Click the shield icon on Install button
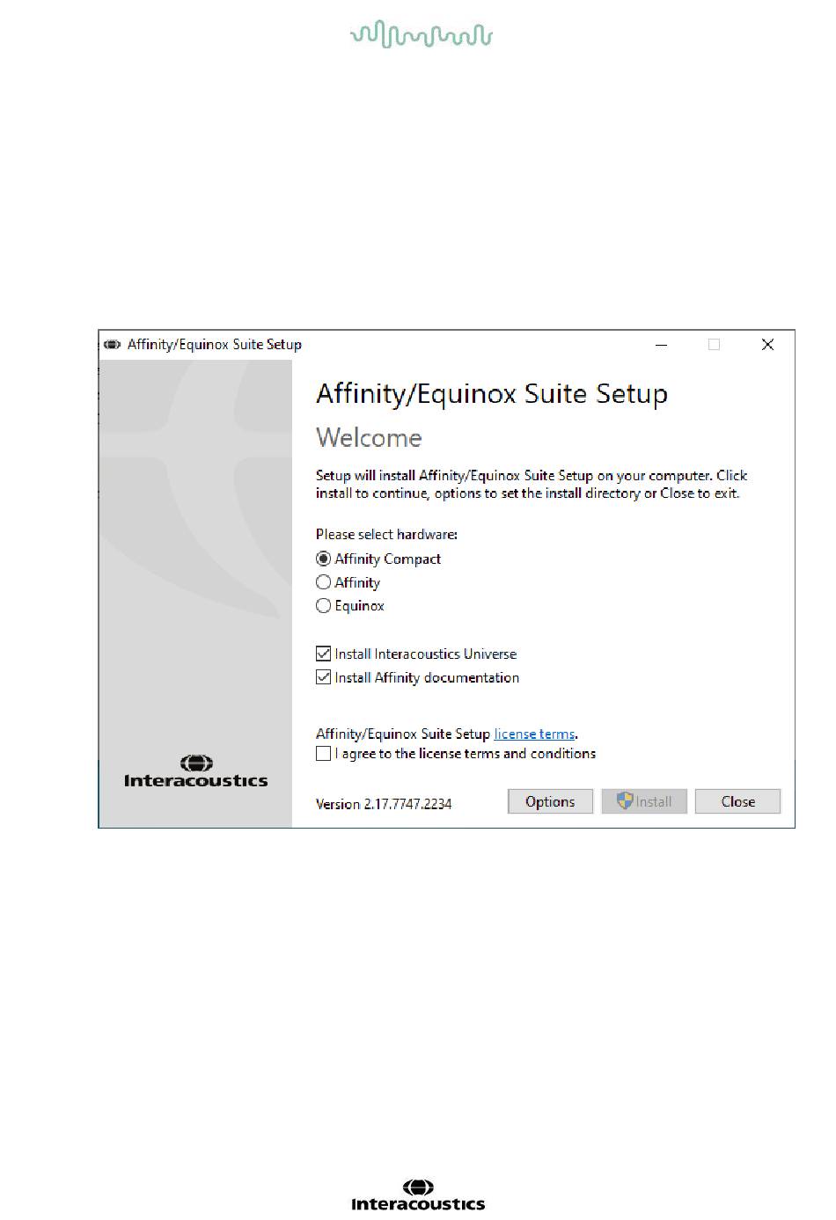This screenshot has height=1220, width=836. (625, 800)
